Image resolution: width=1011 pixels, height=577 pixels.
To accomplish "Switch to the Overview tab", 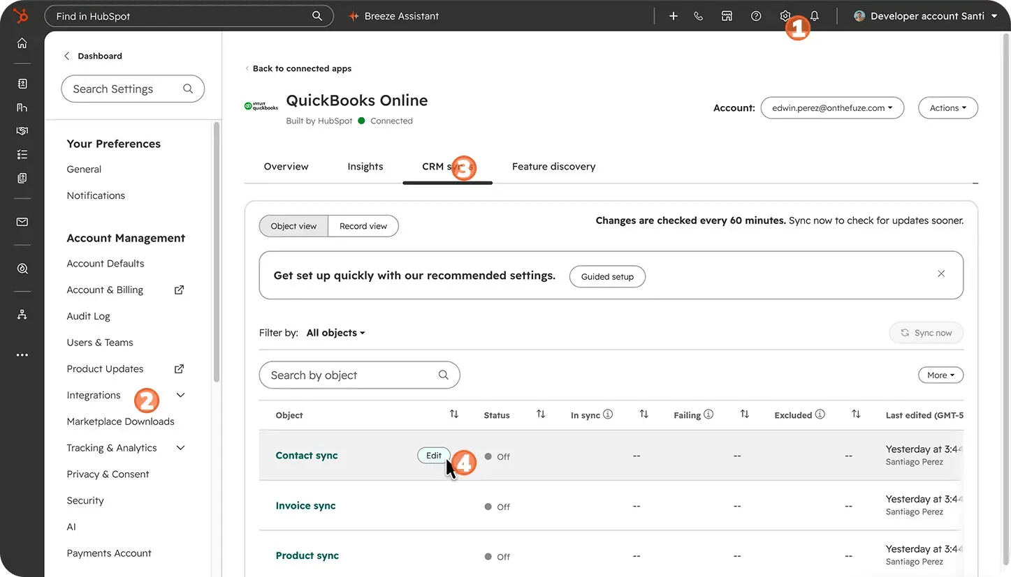I will tap(286, 167).
